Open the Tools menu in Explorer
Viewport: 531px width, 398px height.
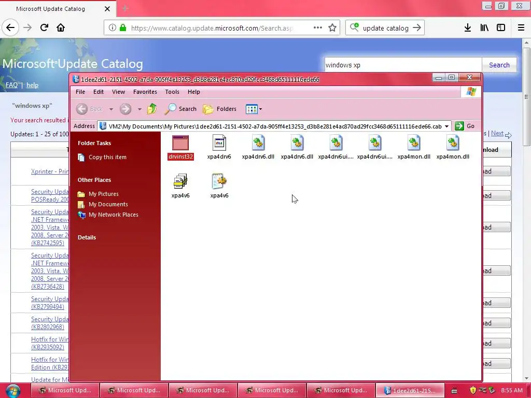click(x=172, y=92)
